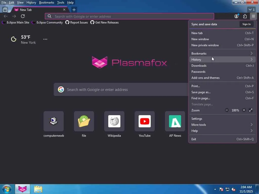The image size is (259, 194).
Task: Click Action Center flag tray icon
Action: (221, 189)
